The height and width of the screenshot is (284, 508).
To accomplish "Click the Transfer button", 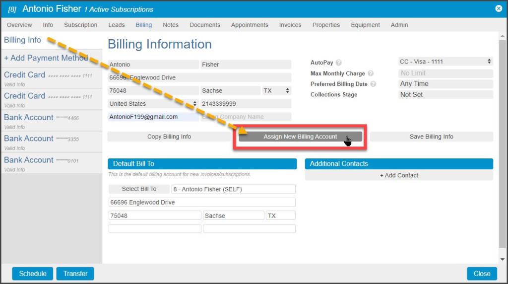I will 75,274.
